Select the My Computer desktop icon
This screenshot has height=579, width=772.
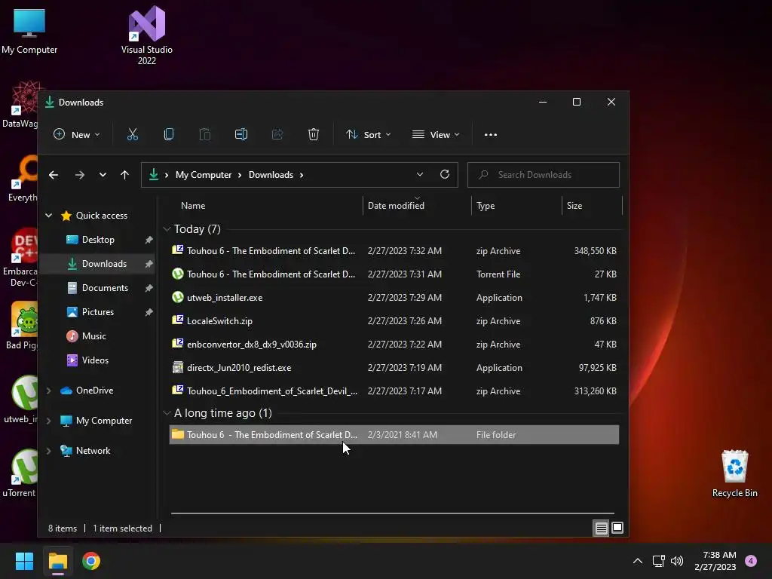click(x=29, y=30)
